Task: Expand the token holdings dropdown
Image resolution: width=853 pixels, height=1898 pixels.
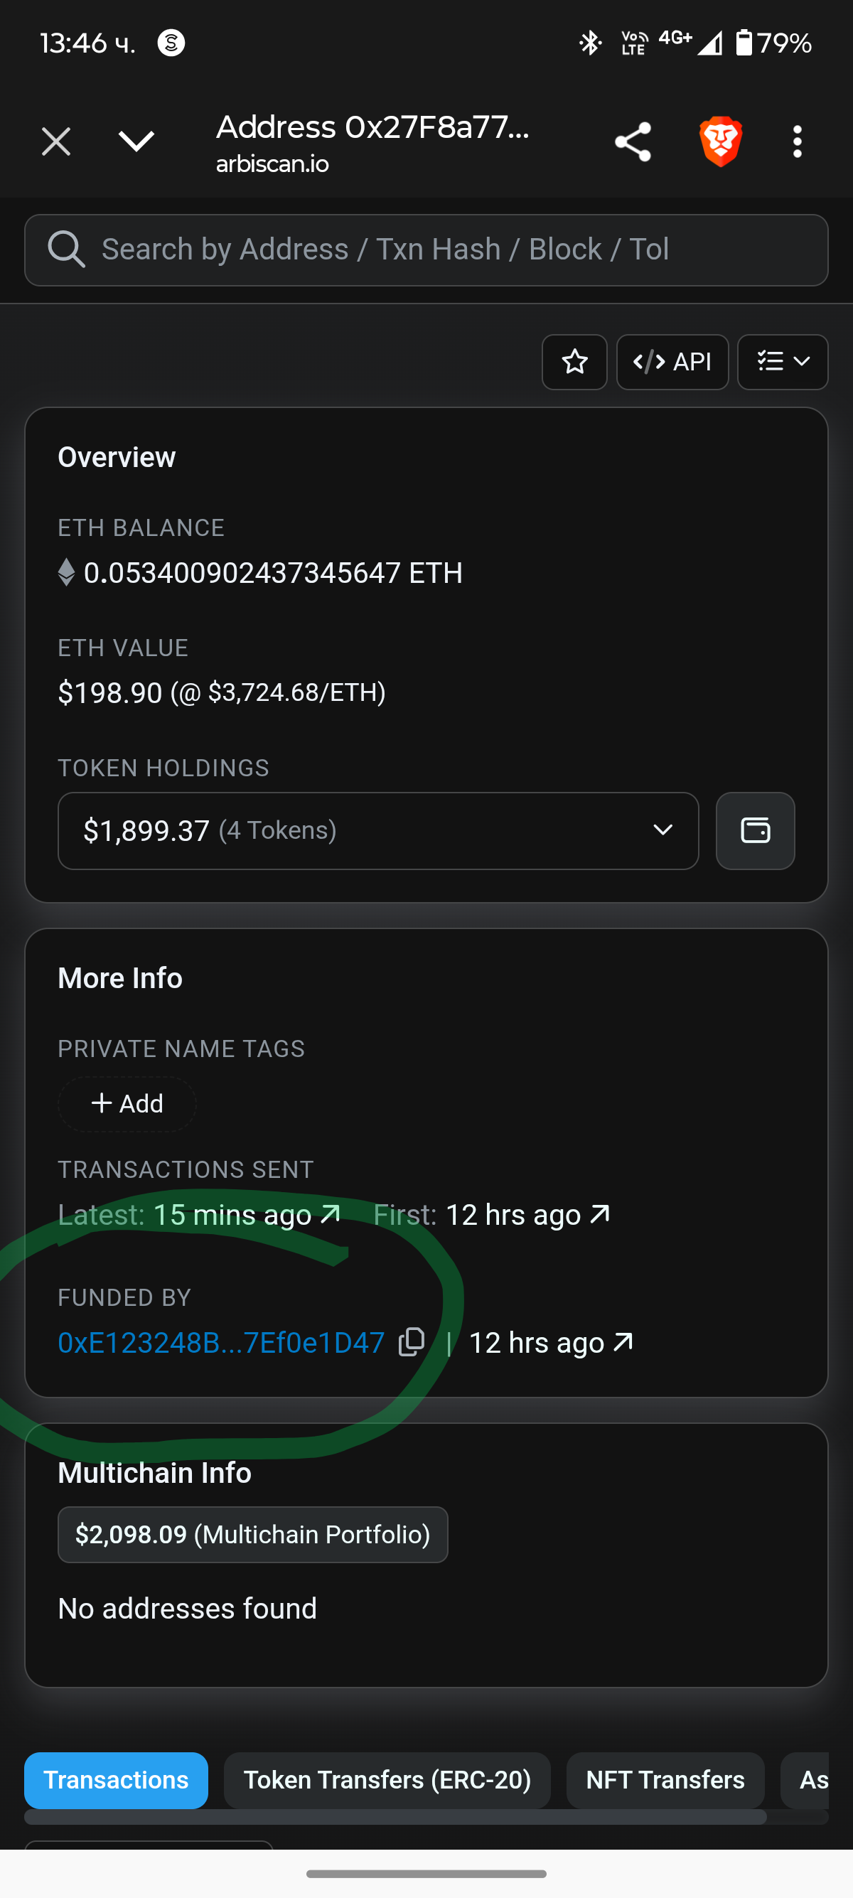Action: 378,830
